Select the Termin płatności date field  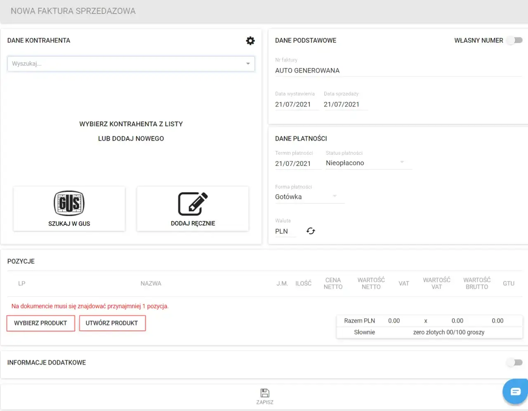click(x=298, y=163)
